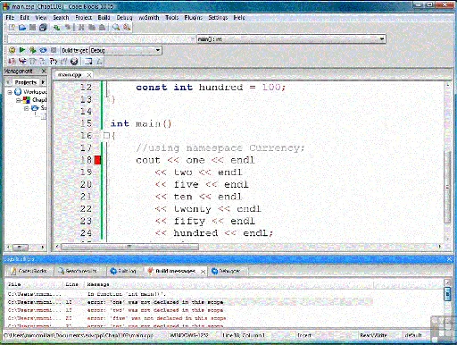This screenshot has height=345, width=457.
Task: Click the Open file toolbar icon
Action: pyautogui.click(x=22, y=28)
